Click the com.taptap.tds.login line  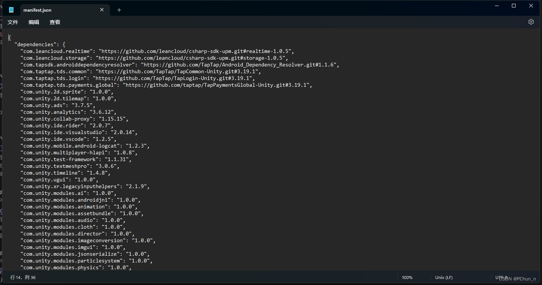pos(138,78)
